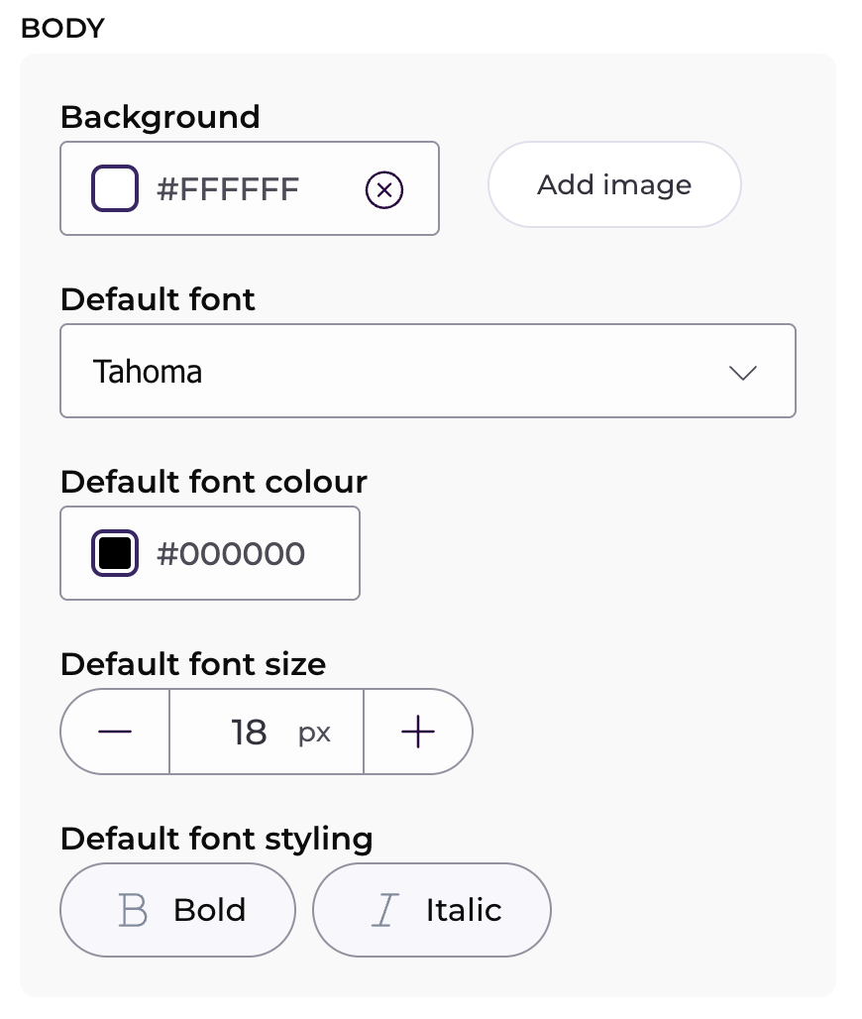Image resolution: width=862 pixels, height=1019 pixels.
Task: Click the Default font size label
Action: pos(193,664)
